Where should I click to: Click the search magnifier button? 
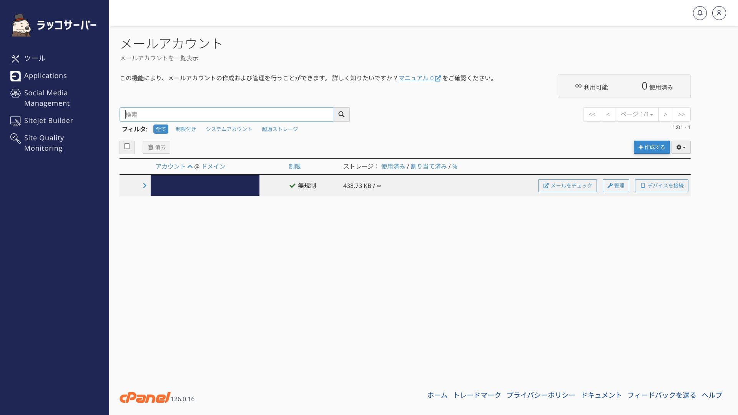click(x=341, y=115)
